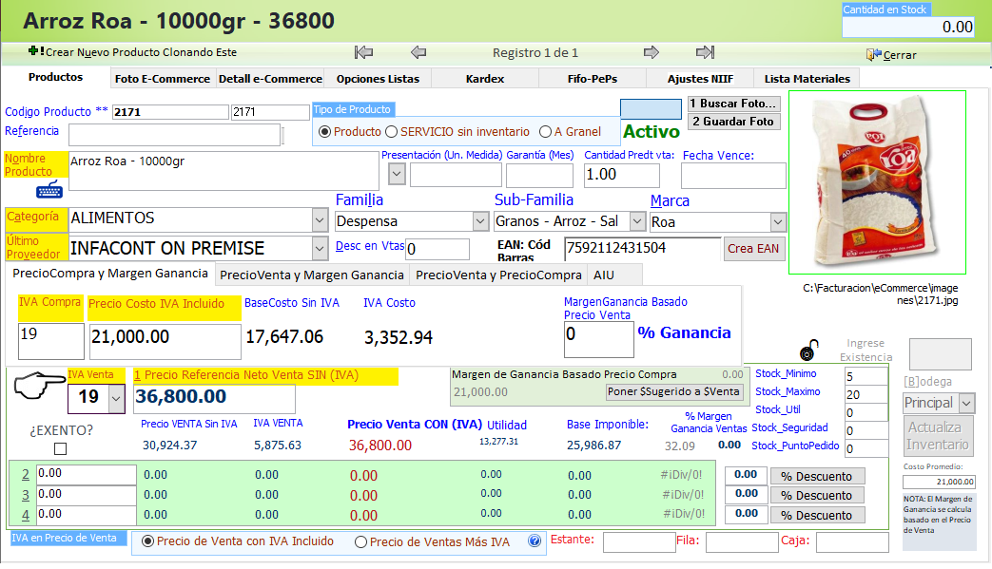Image resolution: width=992 pixels, height=569 pixels.
Task: Select A Granel radio option
Action: [545, 132]
